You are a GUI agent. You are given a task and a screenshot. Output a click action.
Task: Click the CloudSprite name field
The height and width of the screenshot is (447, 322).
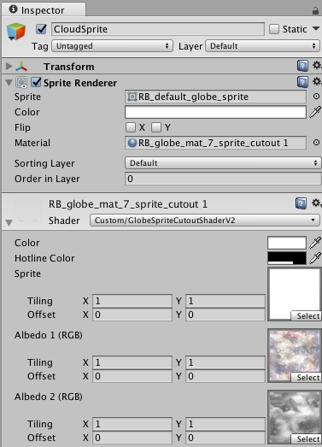[x=158, y=29]
